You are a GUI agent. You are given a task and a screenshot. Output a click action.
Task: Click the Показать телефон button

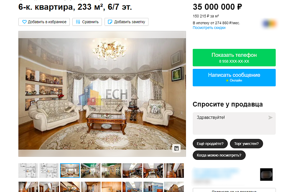[x=234, y=58]
